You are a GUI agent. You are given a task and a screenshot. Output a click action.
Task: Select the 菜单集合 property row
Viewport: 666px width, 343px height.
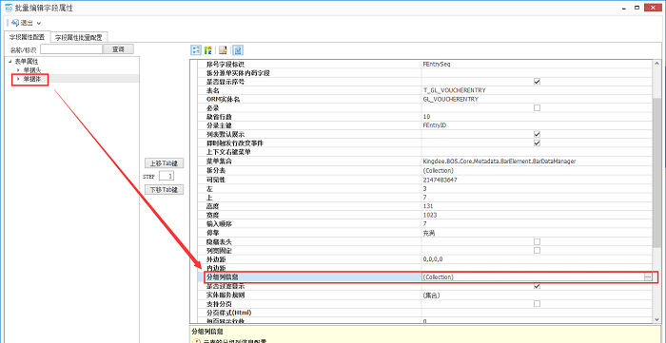tap(425, 162)
